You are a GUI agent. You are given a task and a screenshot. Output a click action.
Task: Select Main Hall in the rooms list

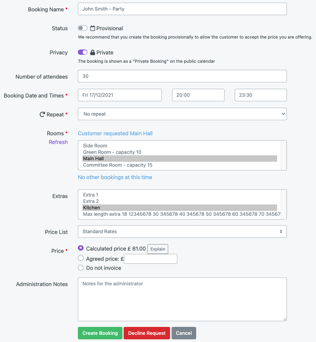[x=180, y=159]
